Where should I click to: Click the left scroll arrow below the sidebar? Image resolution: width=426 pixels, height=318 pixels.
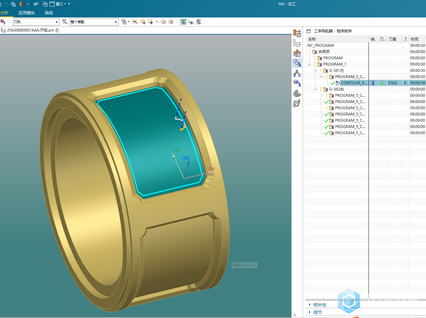295,315
